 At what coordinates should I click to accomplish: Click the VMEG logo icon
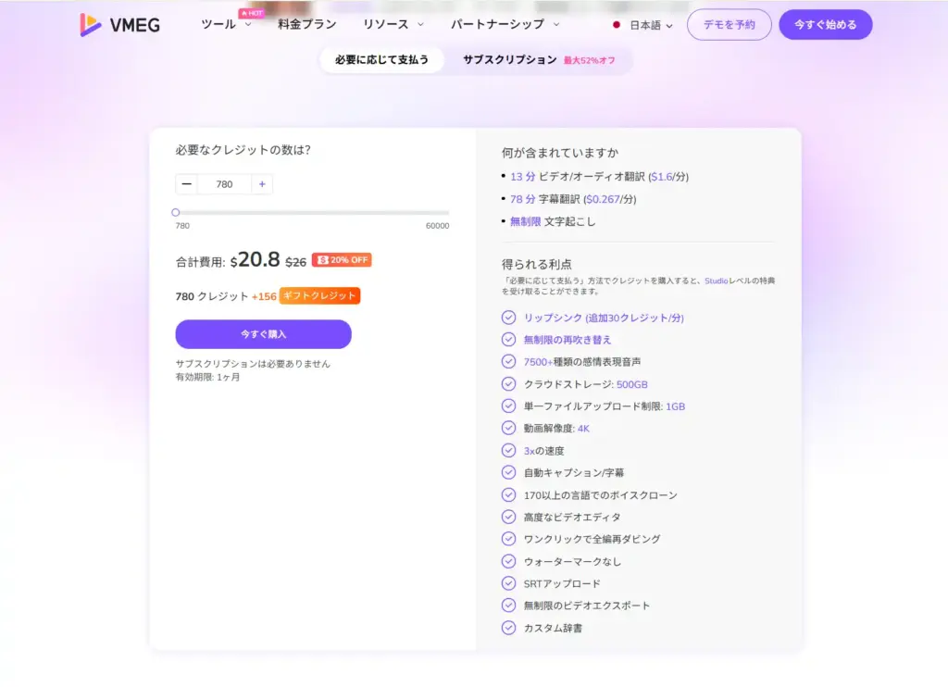tap(91, 25)
